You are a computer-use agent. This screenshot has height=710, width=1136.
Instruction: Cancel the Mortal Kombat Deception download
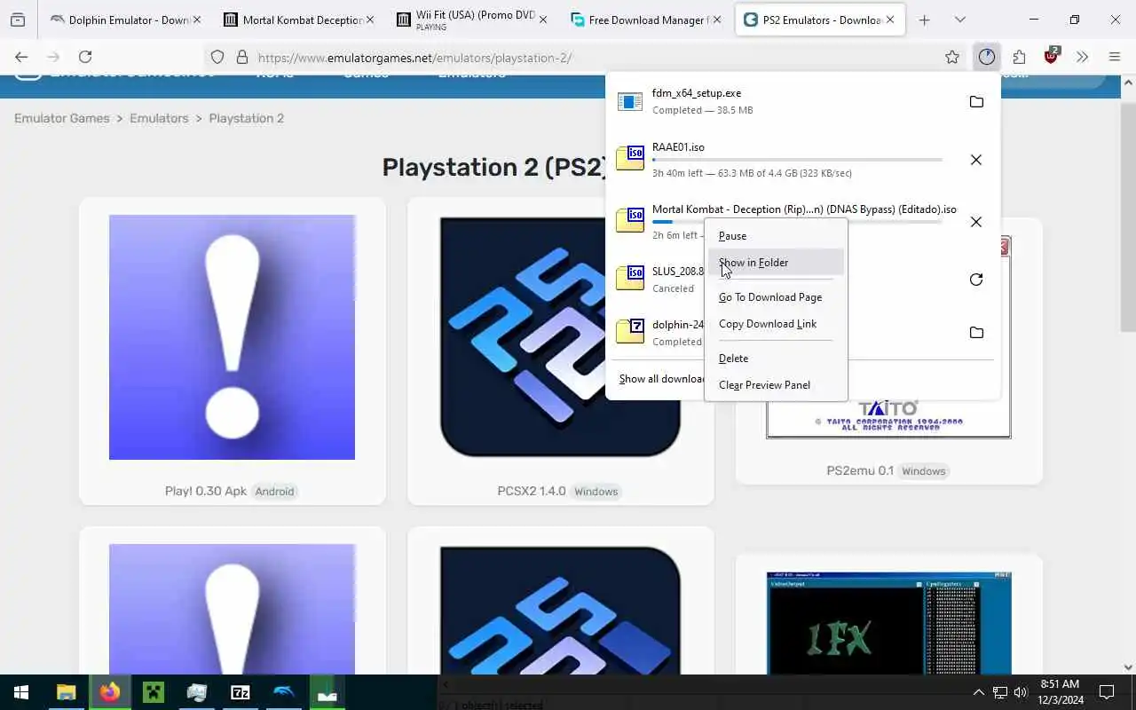[x=976, y=222]
